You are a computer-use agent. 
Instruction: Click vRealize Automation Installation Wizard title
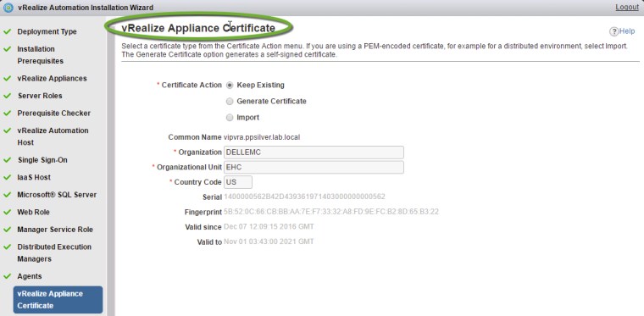(86, 8)
